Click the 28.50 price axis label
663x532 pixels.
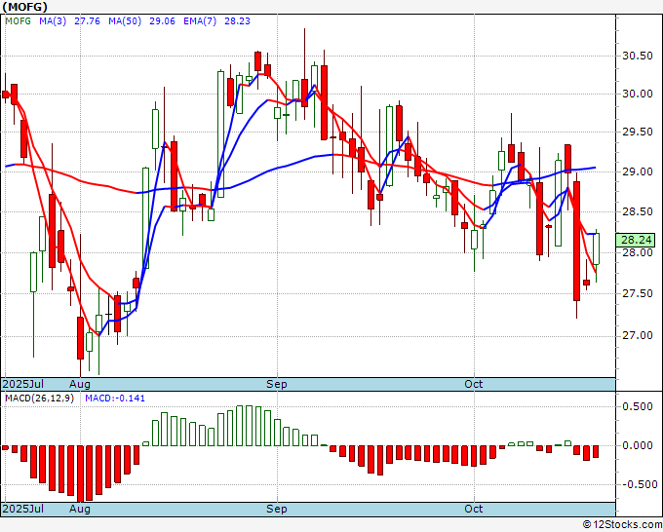point(638,211)
